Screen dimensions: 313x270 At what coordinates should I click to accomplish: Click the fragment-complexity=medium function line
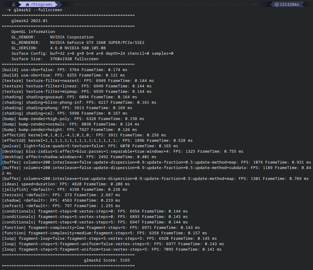click(x=105, y=233)
